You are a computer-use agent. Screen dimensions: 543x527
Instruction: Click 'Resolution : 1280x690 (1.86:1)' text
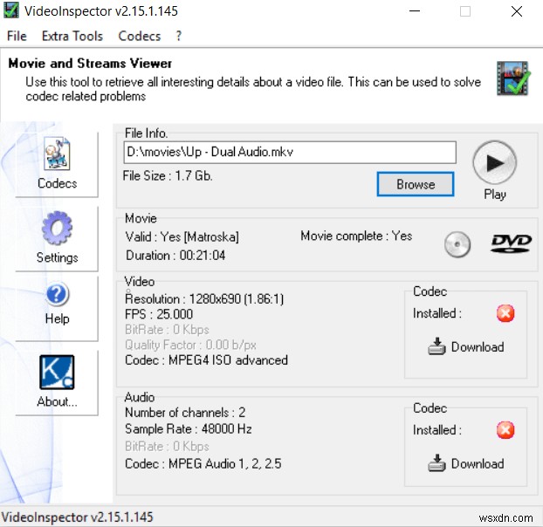point(204,298)
